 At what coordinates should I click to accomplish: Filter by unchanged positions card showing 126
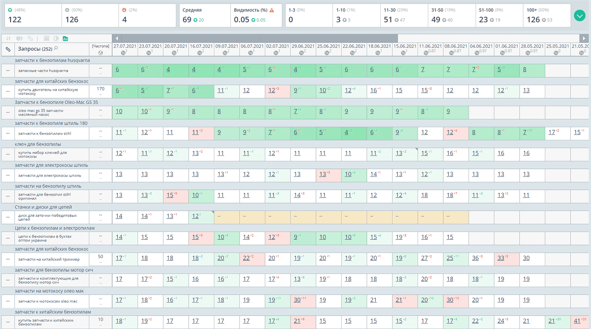point(90,15)
